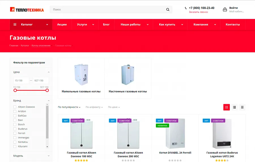Open Напольные газовые котлы category tile

point(81,78)
